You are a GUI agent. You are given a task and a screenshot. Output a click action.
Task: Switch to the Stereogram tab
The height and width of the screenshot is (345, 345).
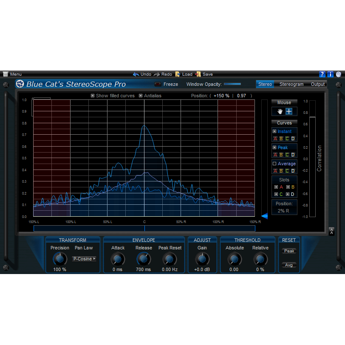[291, 84]
